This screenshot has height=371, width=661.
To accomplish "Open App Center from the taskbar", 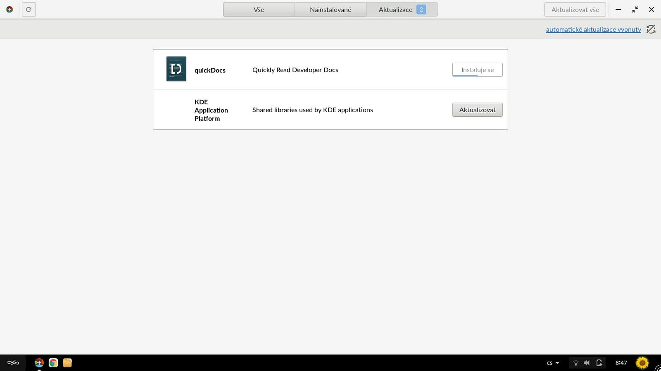I will (39, 363).
